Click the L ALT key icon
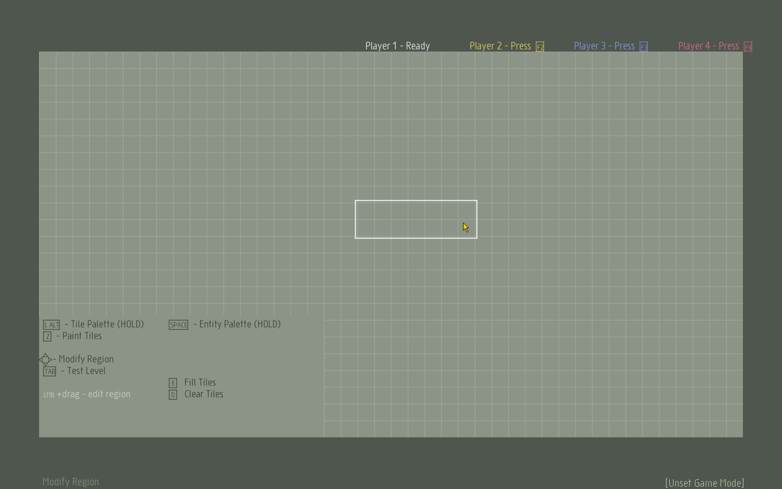Screen dimensions: 782x489 click(51, 325)
